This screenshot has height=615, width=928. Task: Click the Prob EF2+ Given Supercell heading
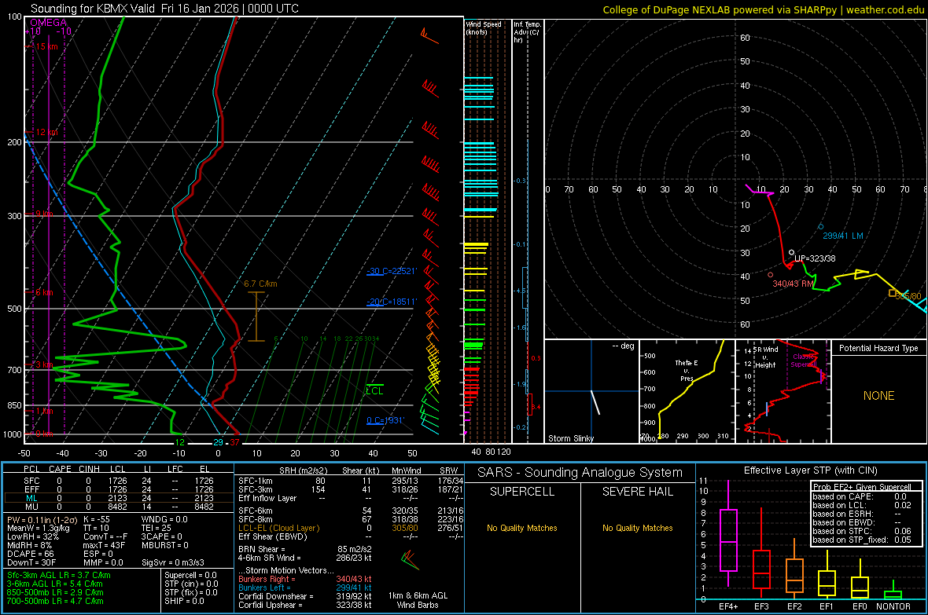pos(862,487)
